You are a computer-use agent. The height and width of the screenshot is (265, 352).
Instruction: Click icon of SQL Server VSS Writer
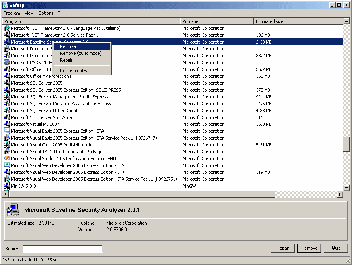click(7, 117)
